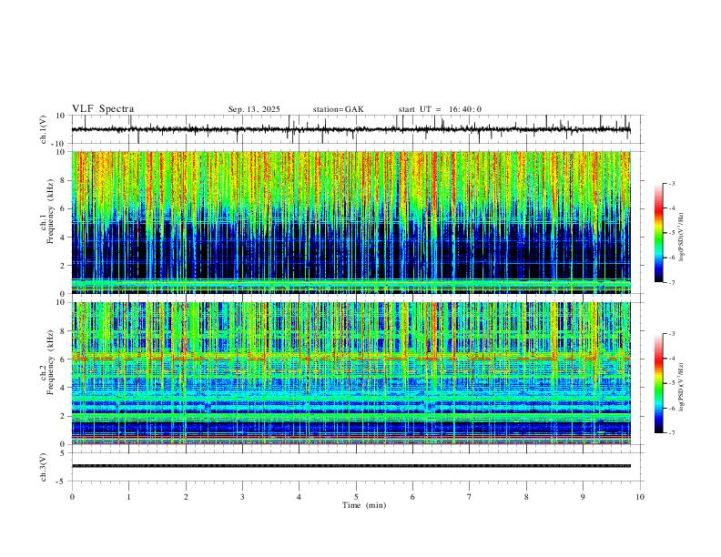Click the time axis tick label '5'
The image size is (721, 557).
356,497
